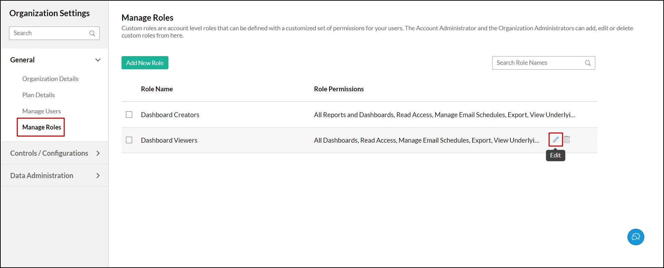Screen dimensions: 664x268
Task: Click the edit pencil icon for Dashboard Viewers
Action: click(x=556, y=140)
